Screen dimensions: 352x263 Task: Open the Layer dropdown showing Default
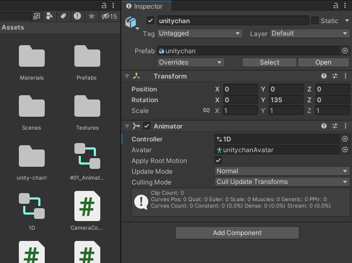point(309,33)
